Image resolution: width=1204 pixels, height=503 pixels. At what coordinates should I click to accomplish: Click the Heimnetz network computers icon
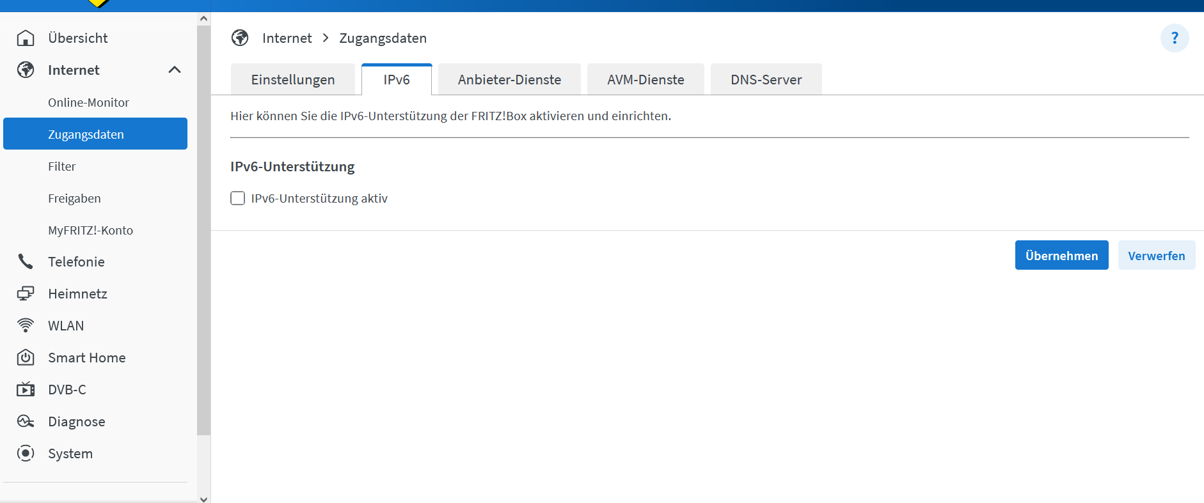pyautogui.click(x=26, y=293)
